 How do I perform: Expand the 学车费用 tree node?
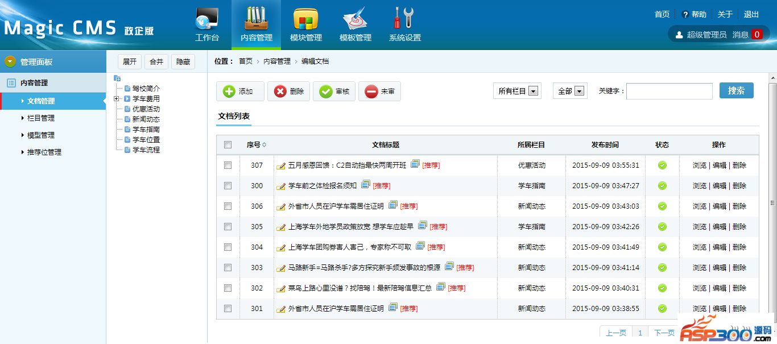click(x=116, y=99)
